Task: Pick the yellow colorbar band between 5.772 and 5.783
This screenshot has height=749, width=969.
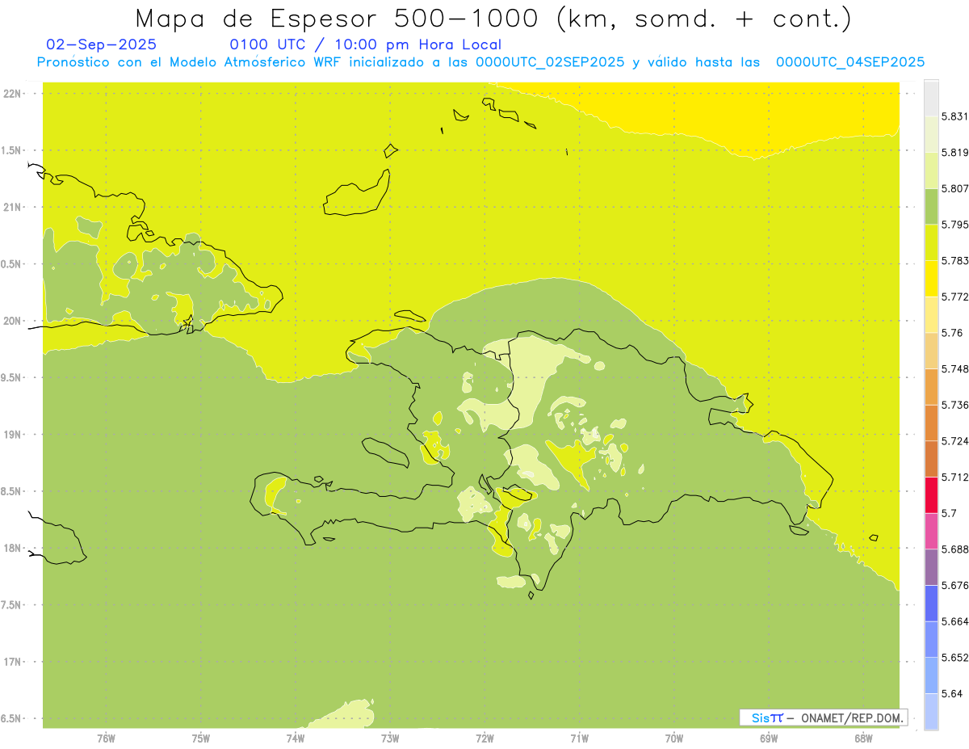Action: tap(931, 278)
